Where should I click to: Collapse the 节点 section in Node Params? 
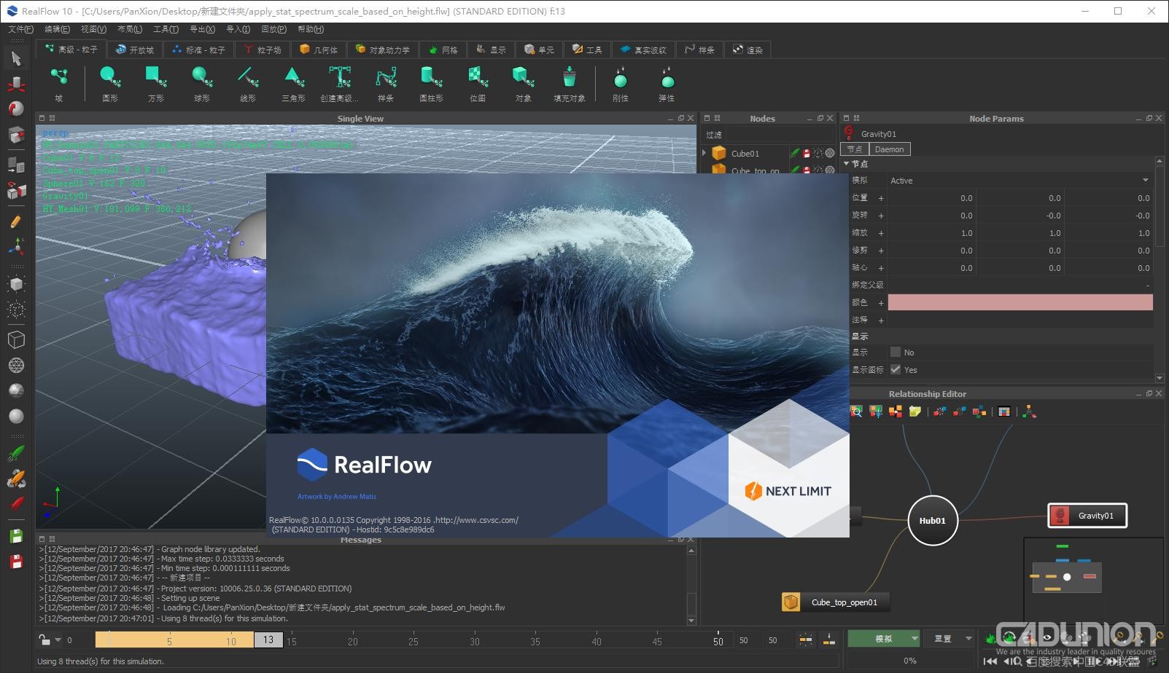click(847, 164)
